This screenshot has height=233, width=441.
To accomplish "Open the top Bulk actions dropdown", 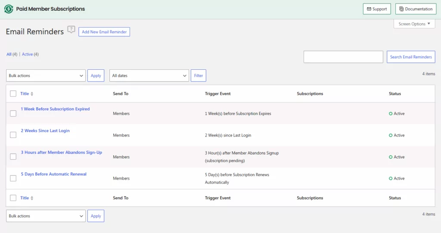I will [x=46, y=76].
